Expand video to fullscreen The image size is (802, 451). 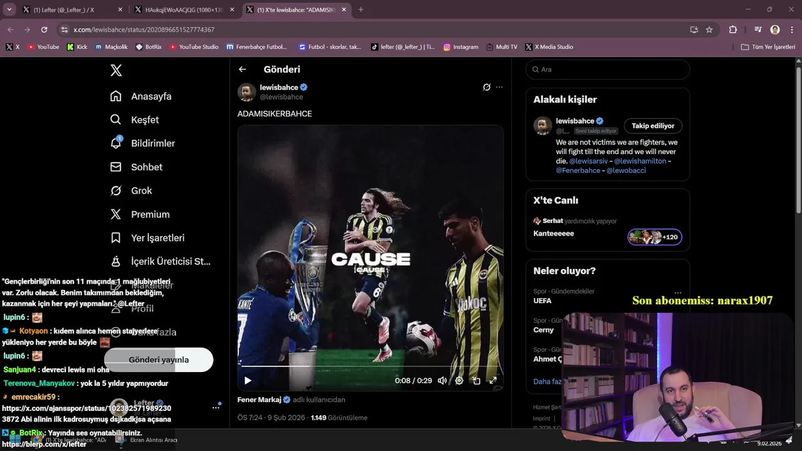493,380
